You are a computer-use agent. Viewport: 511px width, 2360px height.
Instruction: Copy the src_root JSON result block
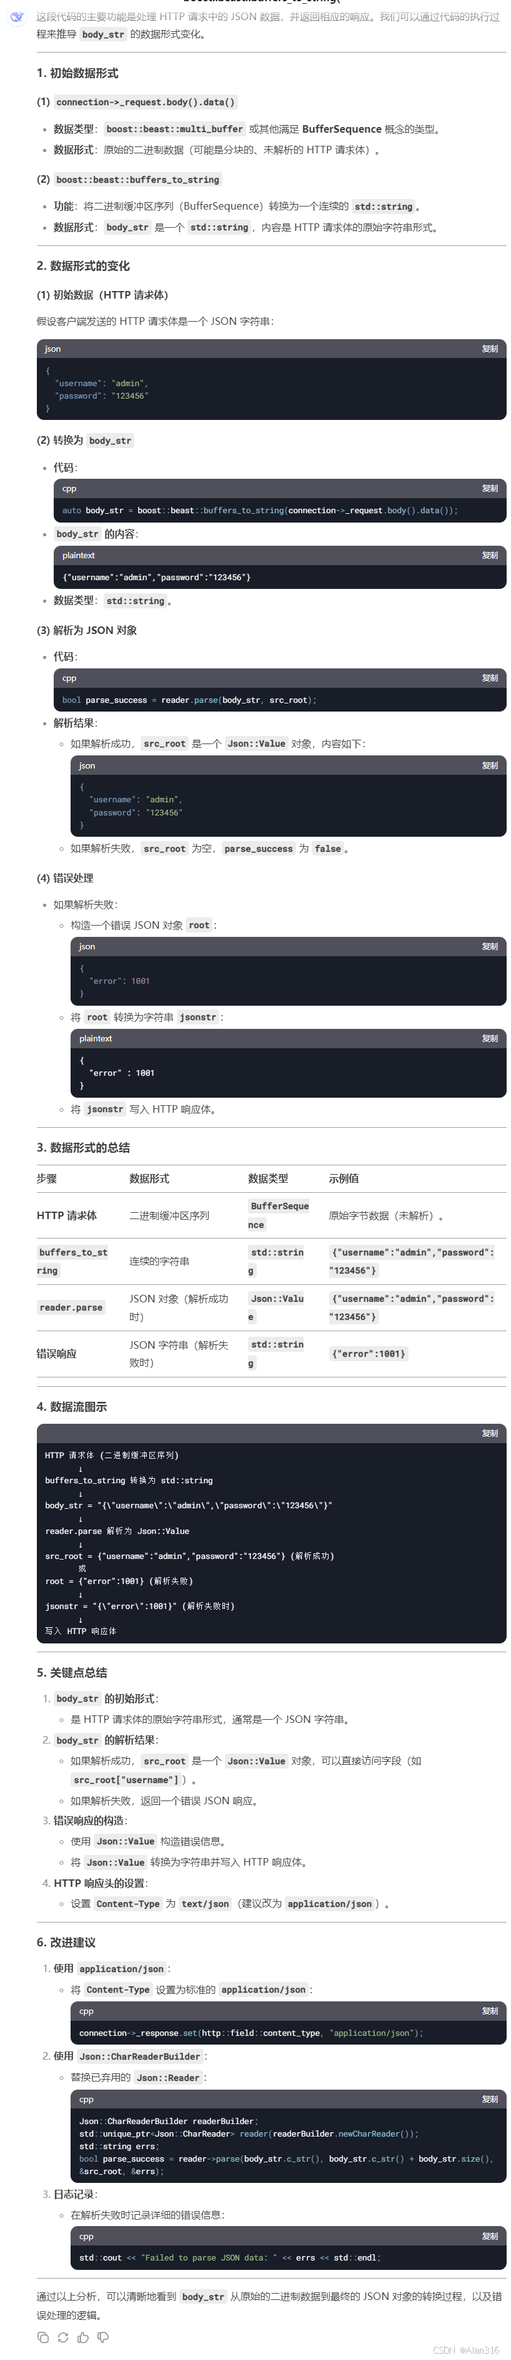click(490, 765)
